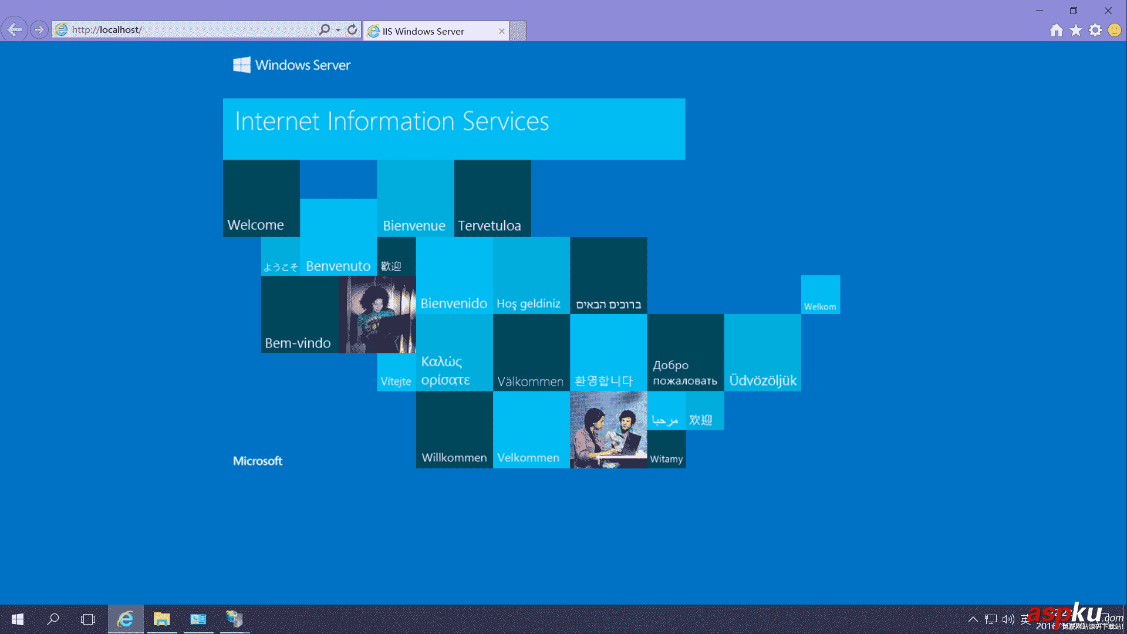Click the Internet Information Services banner
1127x634 pixels.
click(x=454, y=129)
